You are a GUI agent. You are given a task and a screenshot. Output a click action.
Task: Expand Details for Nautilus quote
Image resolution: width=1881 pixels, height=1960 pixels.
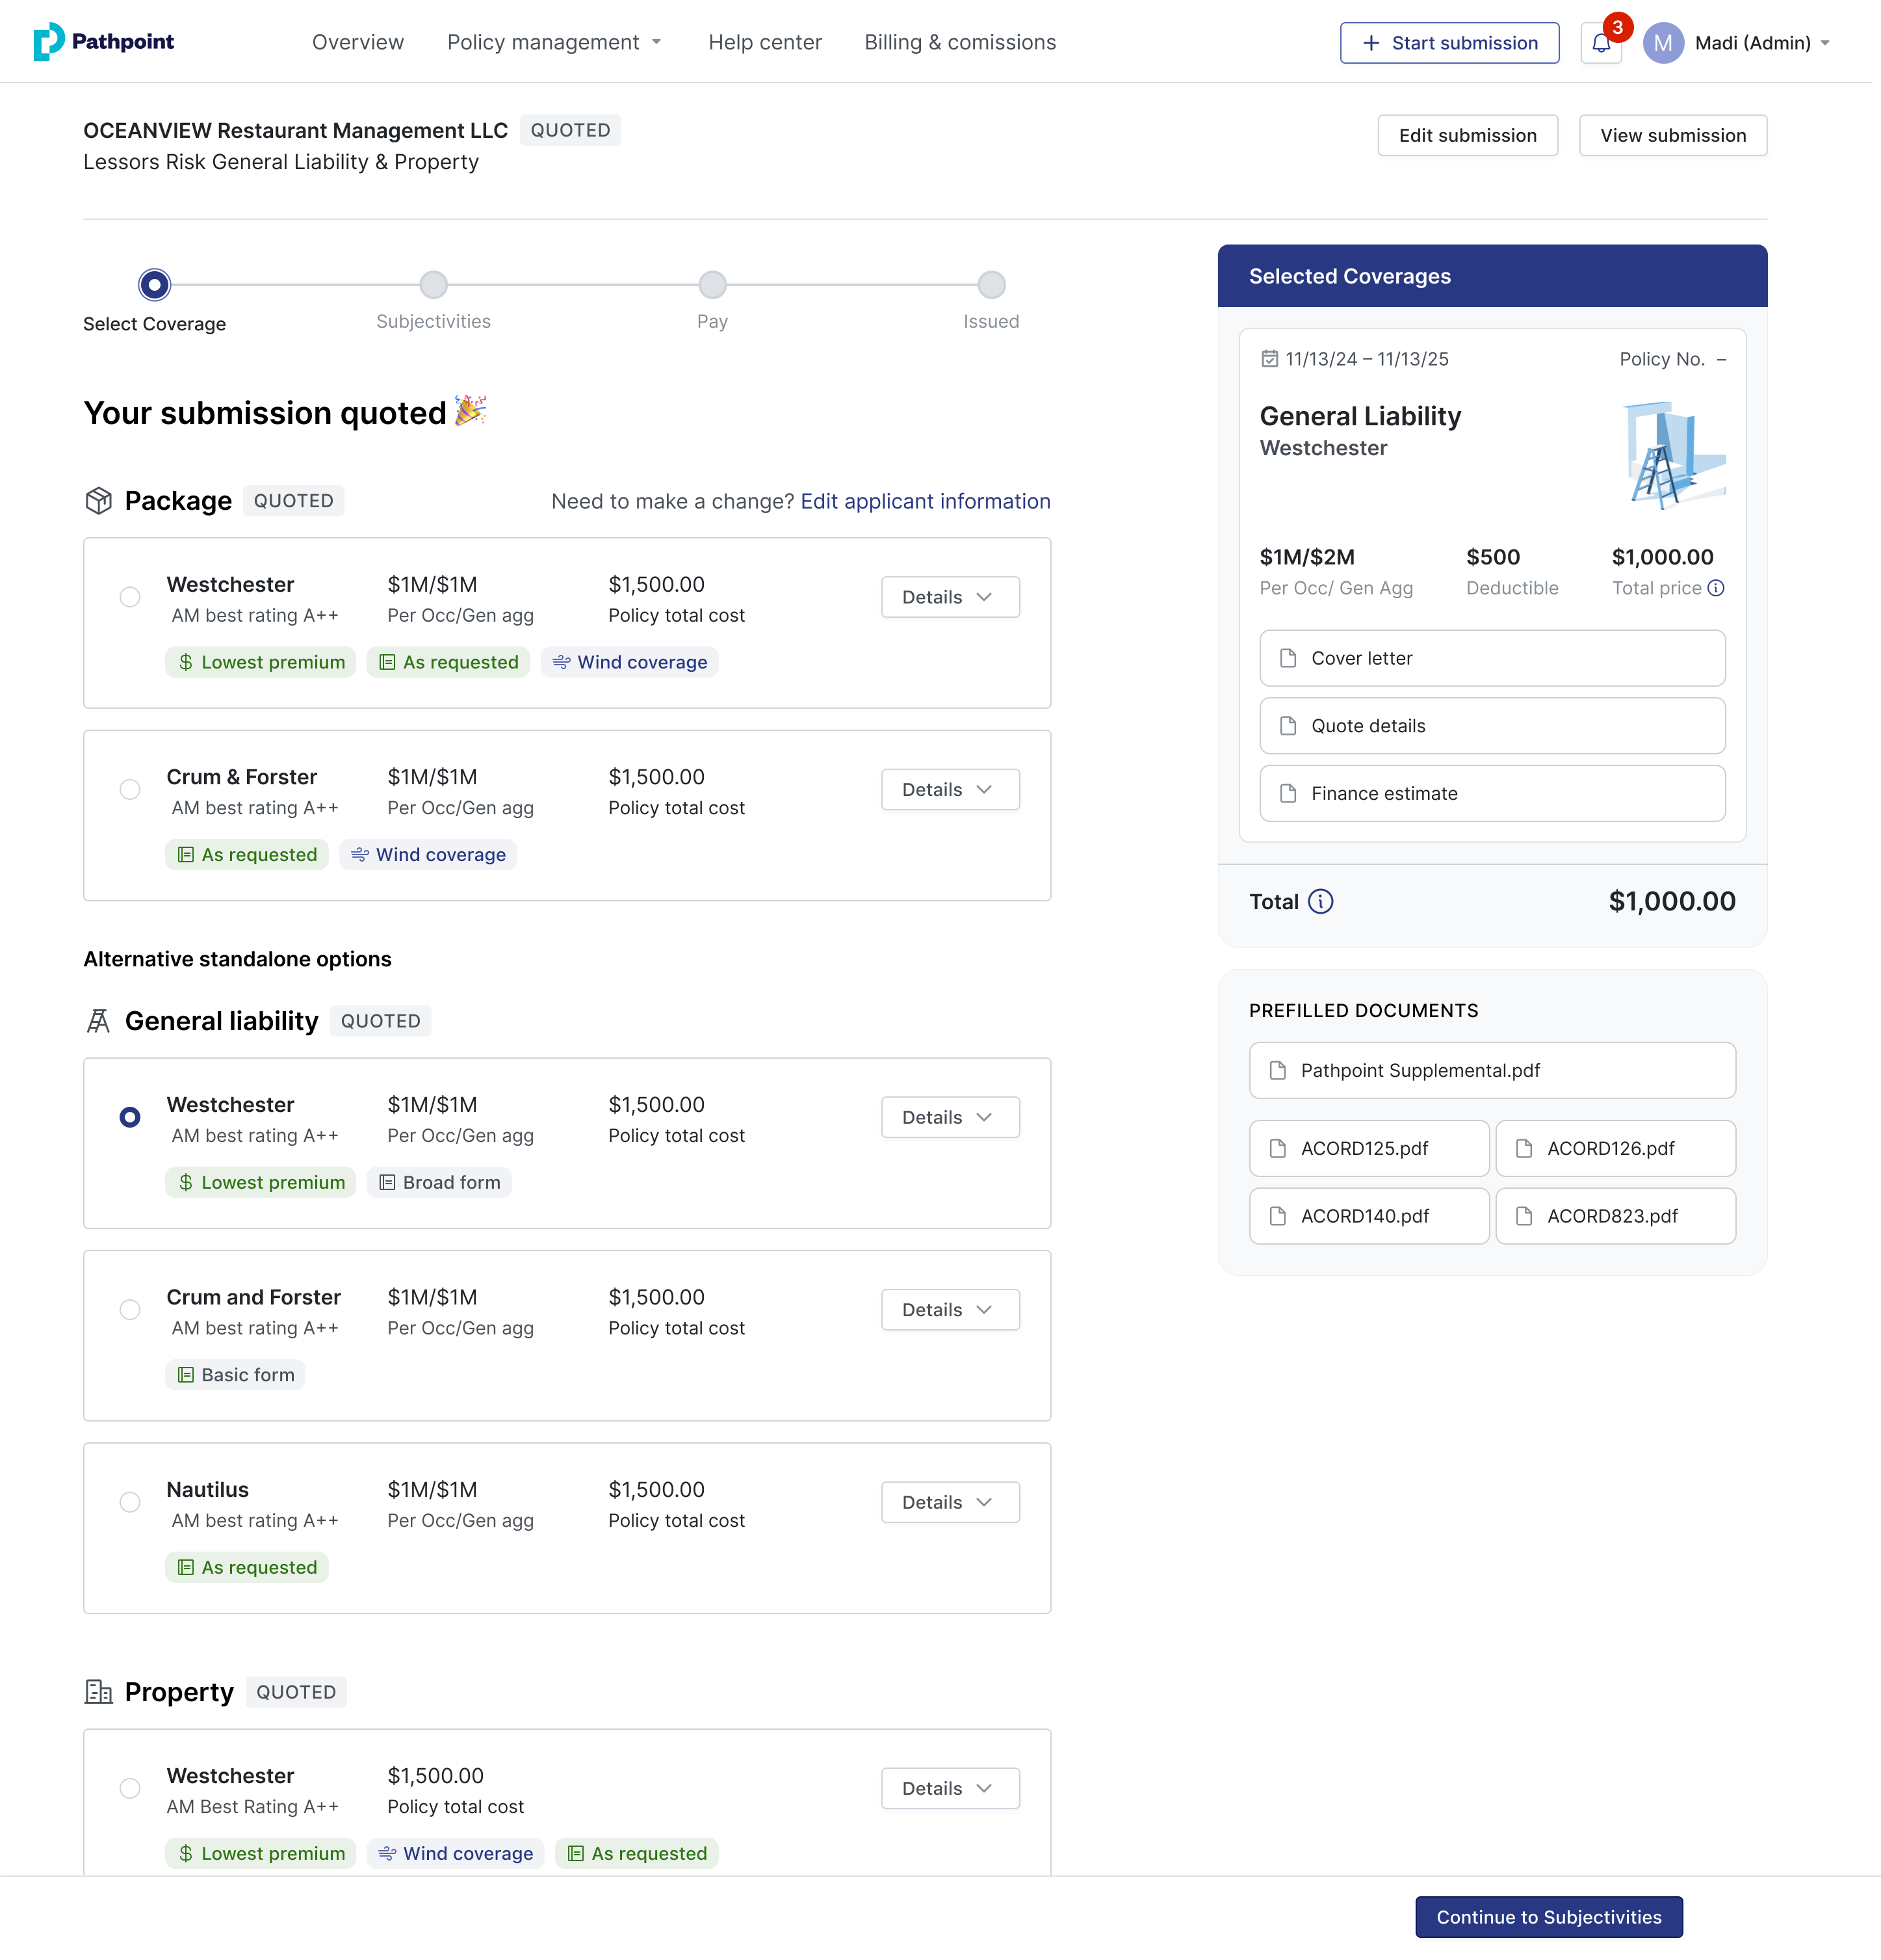pyautogui.click(x=950, y=1502)
